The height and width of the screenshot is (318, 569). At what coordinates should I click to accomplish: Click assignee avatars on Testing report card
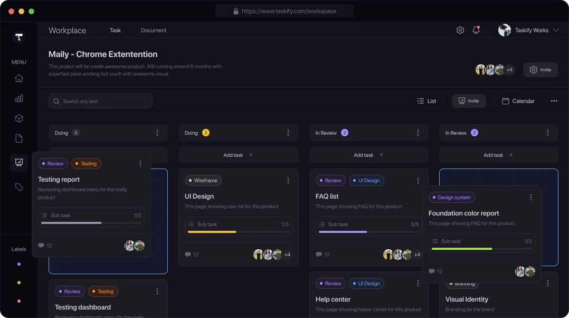tap(135, 246)
